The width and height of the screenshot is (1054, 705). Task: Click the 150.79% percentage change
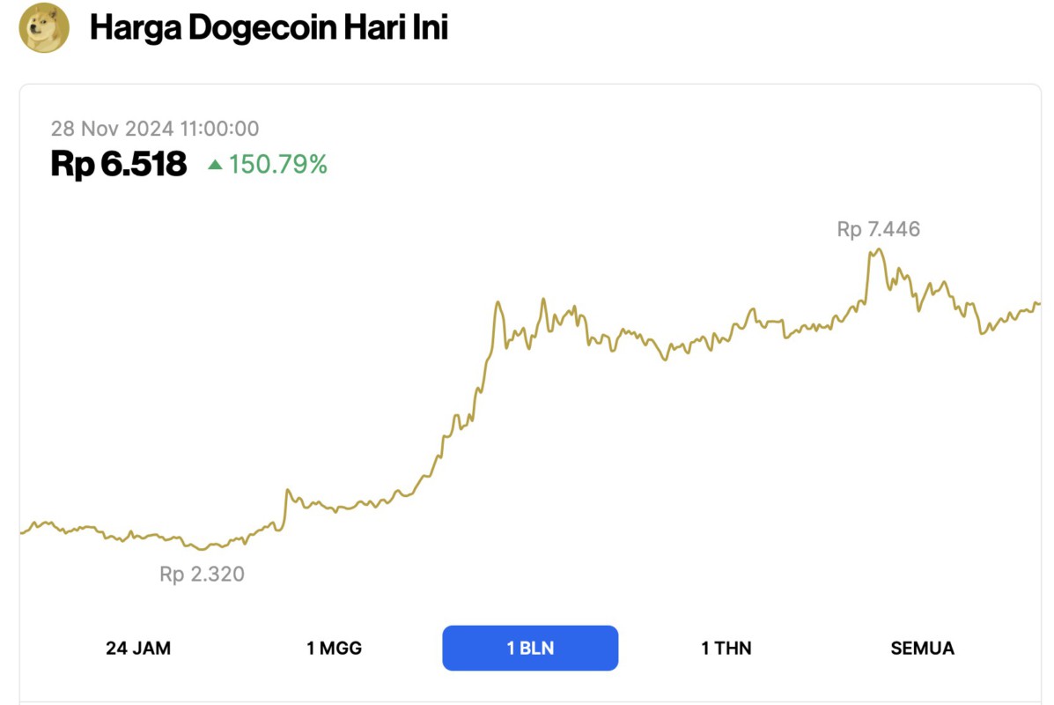pyautogui.click(x=277, y=164)
